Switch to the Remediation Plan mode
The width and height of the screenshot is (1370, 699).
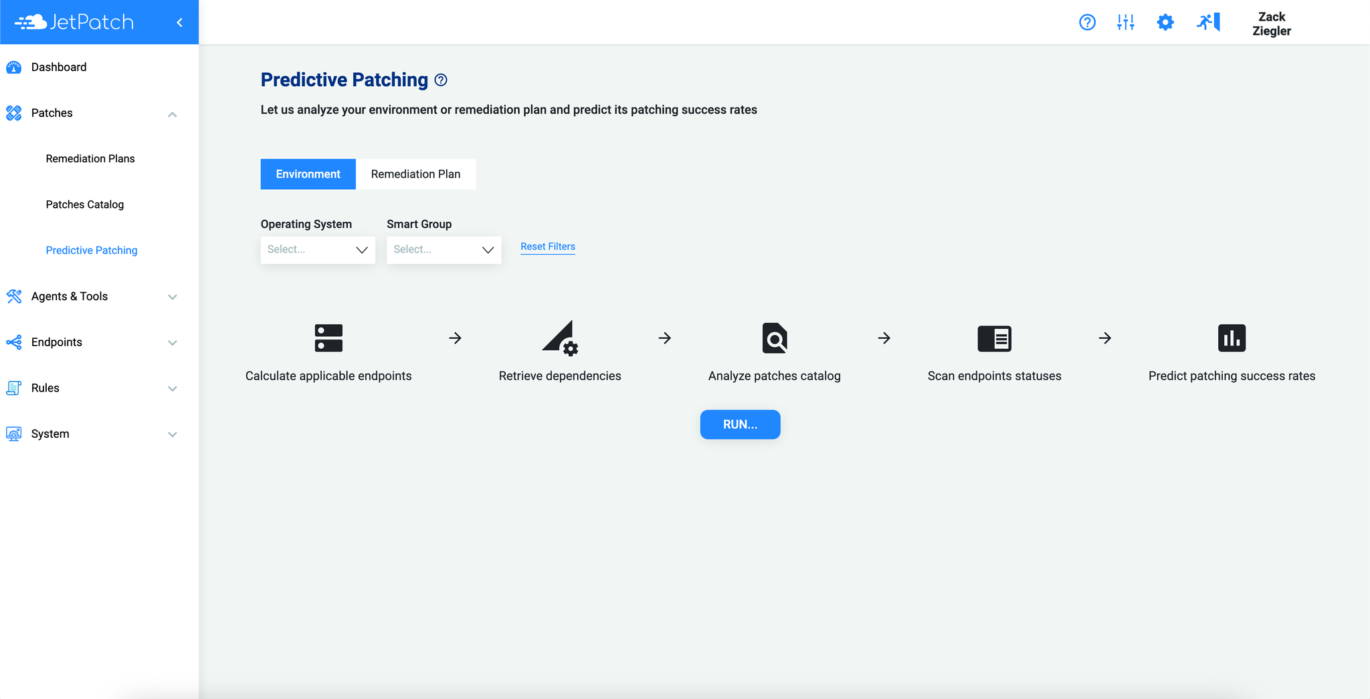tap(415, 174)
